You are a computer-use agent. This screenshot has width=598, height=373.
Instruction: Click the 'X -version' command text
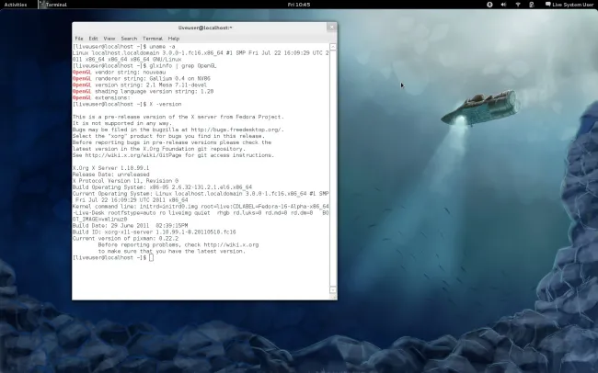coord(165,104)
